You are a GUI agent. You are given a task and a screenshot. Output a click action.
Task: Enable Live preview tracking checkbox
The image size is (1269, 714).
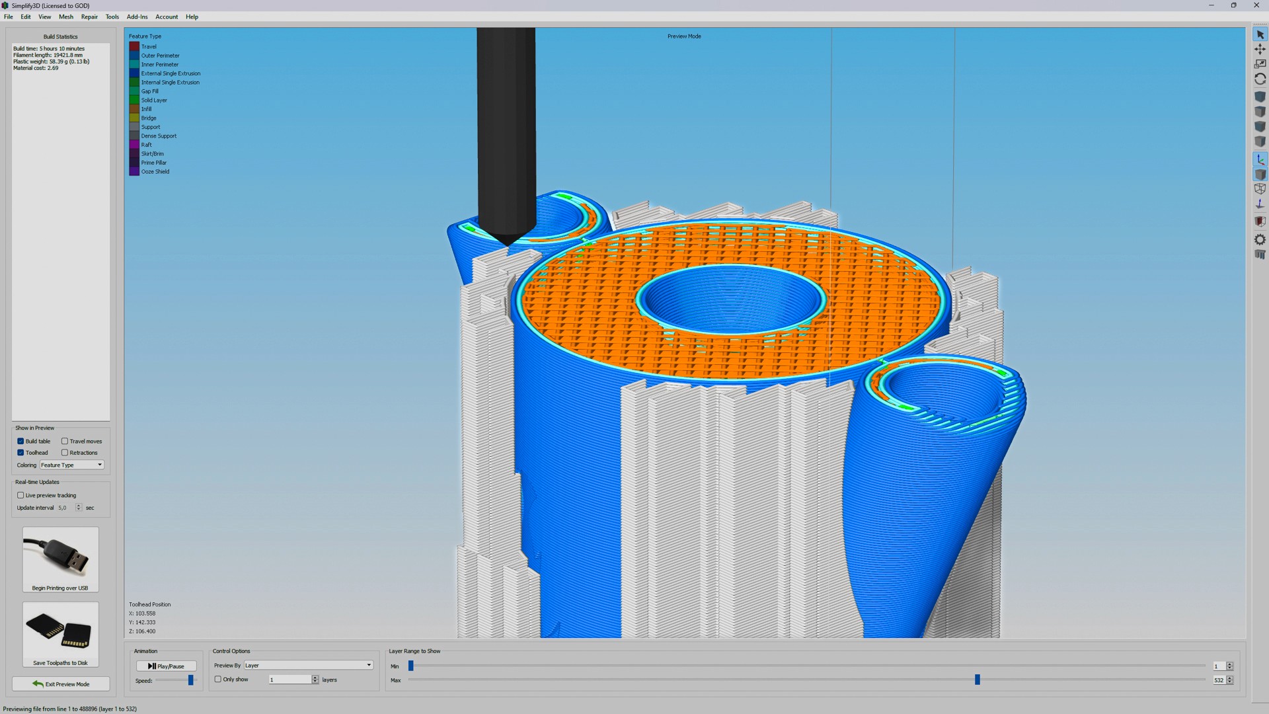coord(20,495)
